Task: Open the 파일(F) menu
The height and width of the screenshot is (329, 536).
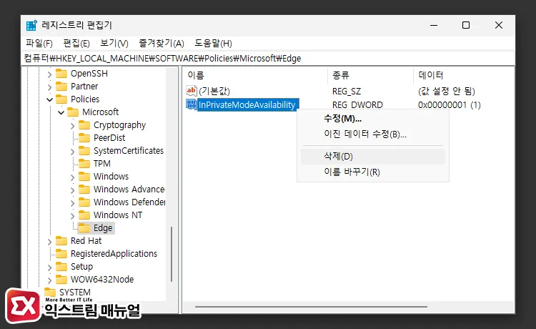Action: click(x=39, y=44)
